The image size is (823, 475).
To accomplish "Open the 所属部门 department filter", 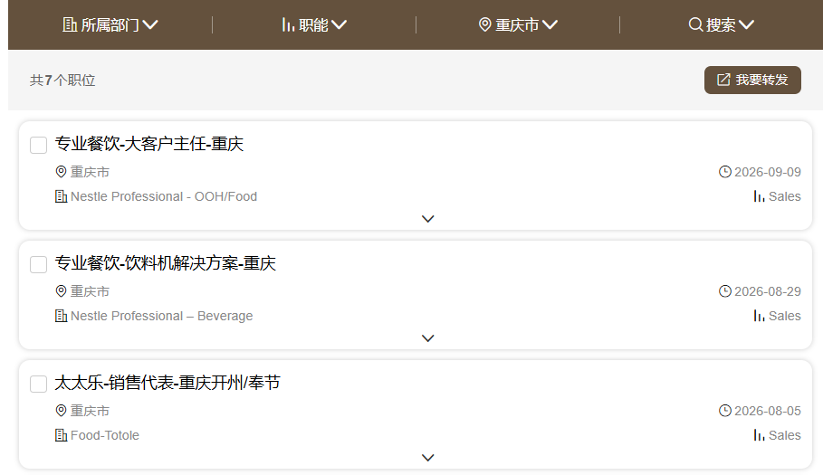I will tap(110, 24).
